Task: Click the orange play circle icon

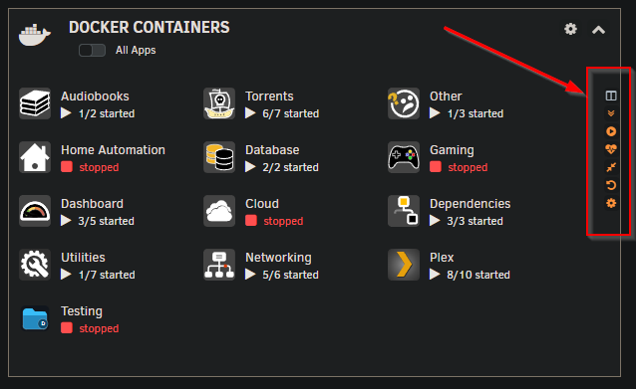Action: click(611, 131)
